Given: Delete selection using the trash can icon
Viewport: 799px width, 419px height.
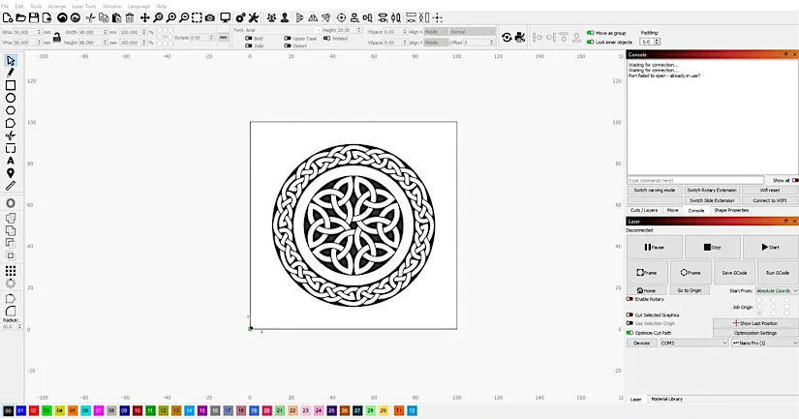Looking at the screenshot, I should point(130,17).
